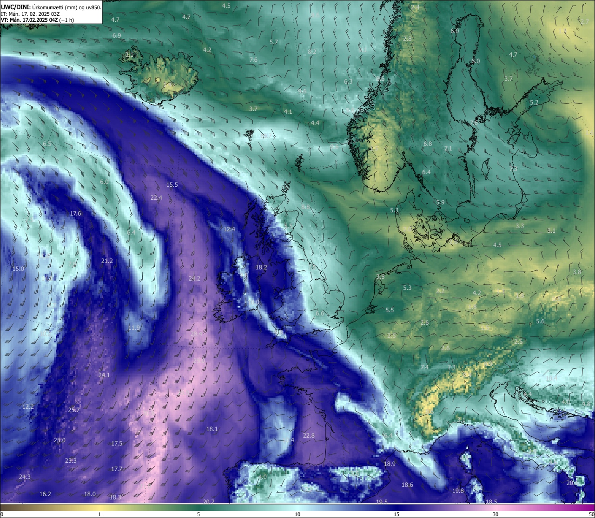Click the map value "18.3"
Image resolution: width=595 pixels, height=518 pixels.
click(x=115, y=497)
